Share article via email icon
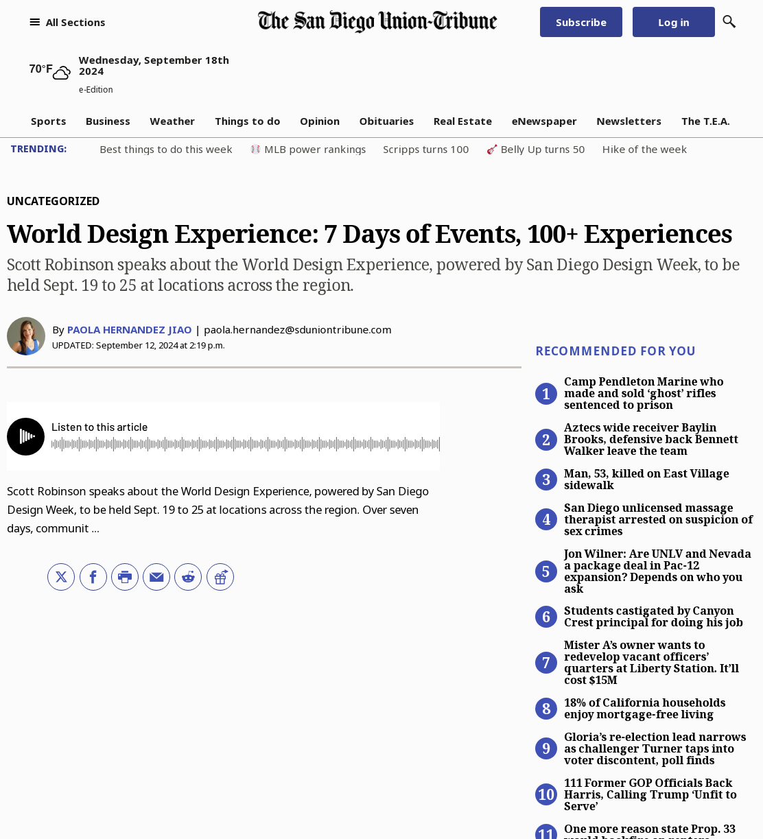 coord(156,577)
